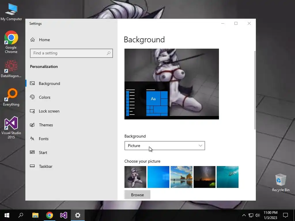Expand the Background type dropdown showing Picture
This screenshot has width=295, height=221.
164,146
